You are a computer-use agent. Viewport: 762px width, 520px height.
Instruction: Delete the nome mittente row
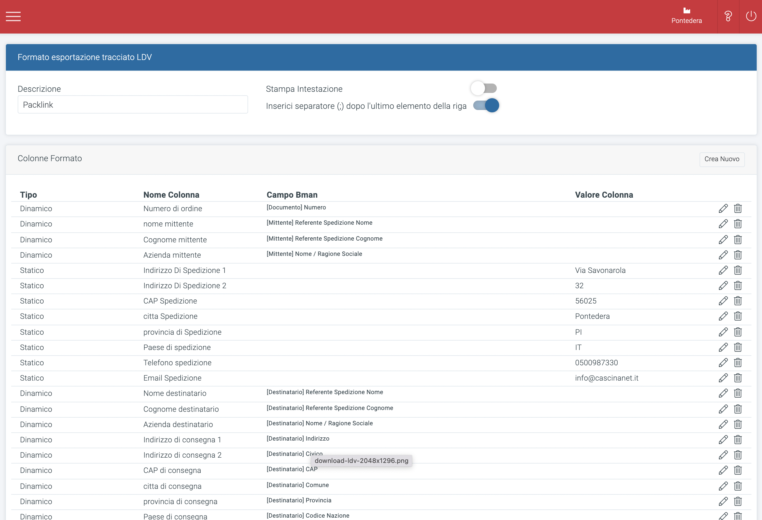(x=738, y=224)
